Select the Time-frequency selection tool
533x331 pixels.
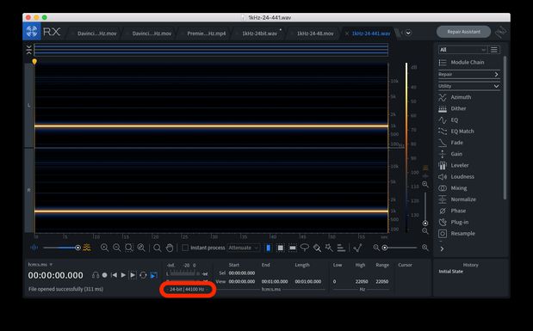coord(281,248)
